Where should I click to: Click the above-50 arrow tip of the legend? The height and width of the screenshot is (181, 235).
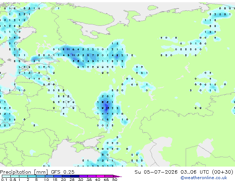[118, 176]
